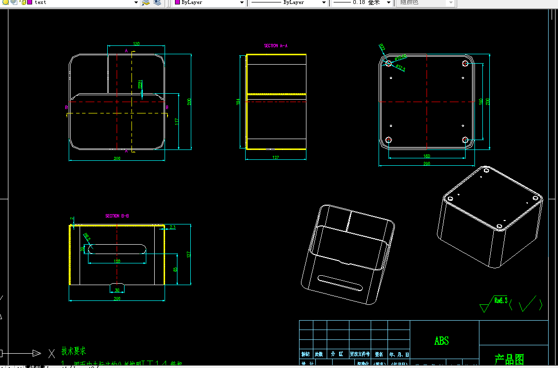Select the 30 notch dimension
558x368 pixels.
tap(117, 290)
